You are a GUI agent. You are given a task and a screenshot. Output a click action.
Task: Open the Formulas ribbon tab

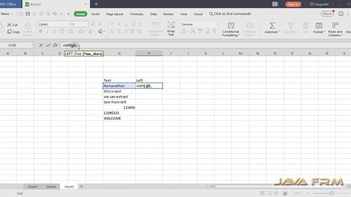click(137, 14)
